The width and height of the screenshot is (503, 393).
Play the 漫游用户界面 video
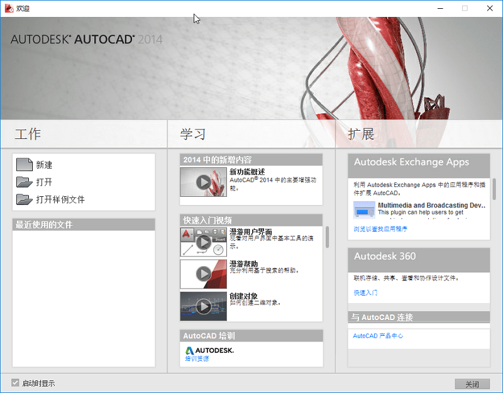[x=203, y=242]
